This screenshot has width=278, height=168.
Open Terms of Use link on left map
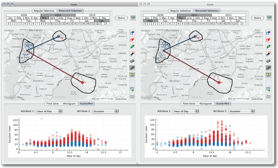pyautogui.click(x=121, y=99)
